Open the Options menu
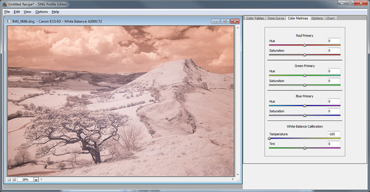 42,12
